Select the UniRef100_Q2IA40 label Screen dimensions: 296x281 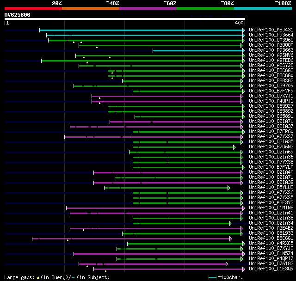[x=271, y=172]
